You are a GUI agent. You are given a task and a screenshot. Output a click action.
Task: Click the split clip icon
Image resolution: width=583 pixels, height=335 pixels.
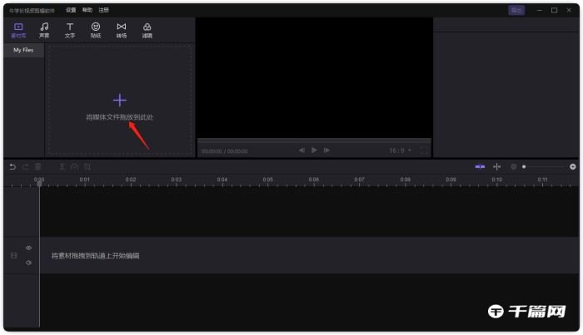(x=62, y=167)
